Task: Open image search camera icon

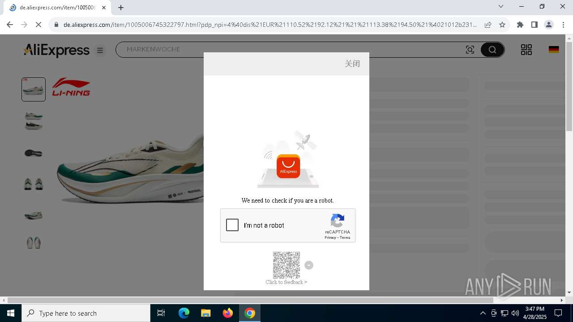Action: (x=470, y=50)
